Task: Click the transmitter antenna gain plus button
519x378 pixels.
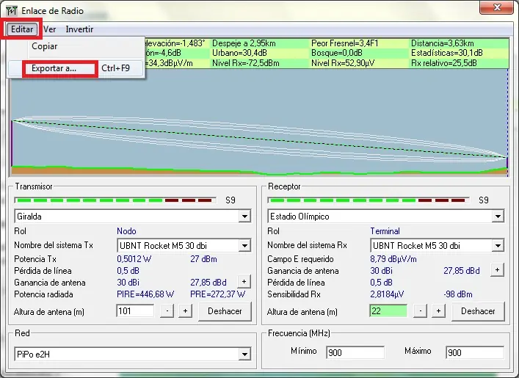Action: coord(244,282)
